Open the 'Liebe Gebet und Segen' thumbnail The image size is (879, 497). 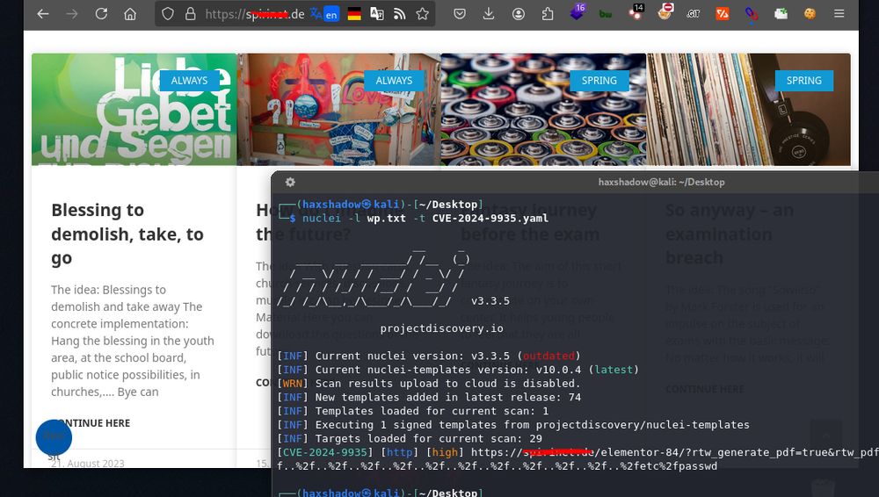pos(134,109)
